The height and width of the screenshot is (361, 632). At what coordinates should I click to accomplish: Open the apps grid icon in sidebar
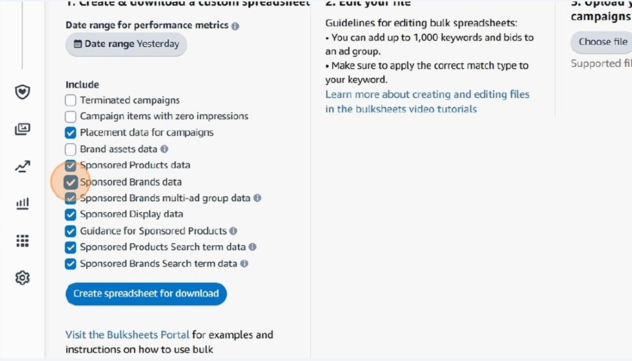pos(23,241)
